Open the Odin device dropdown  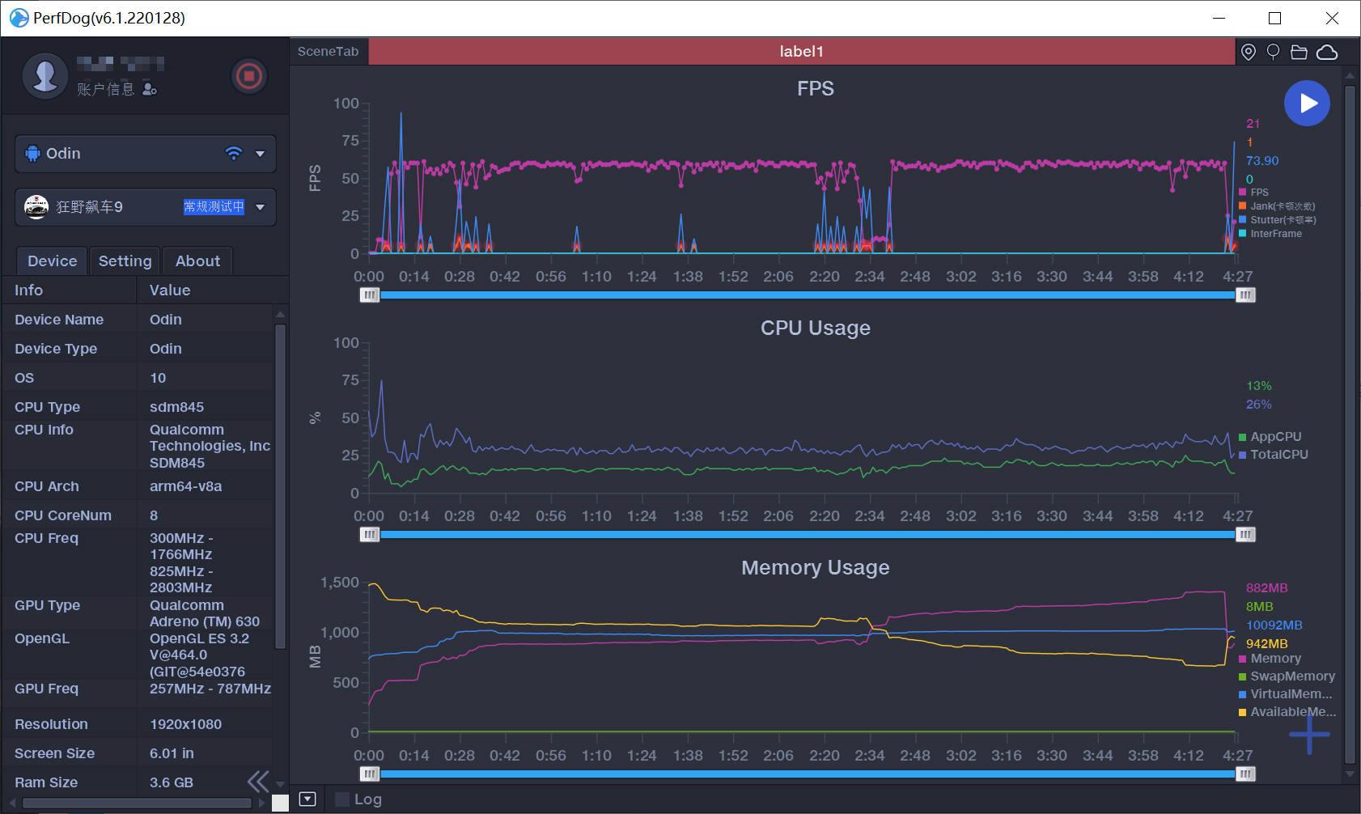(260, 154)
